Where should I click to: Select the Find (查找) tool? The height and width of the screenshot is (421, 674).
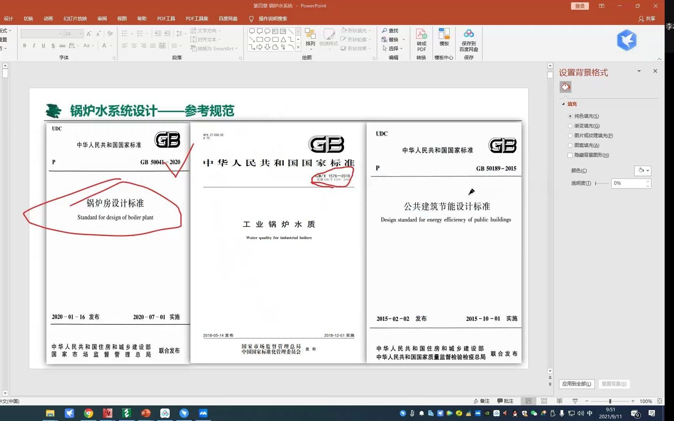click(390, 30)
